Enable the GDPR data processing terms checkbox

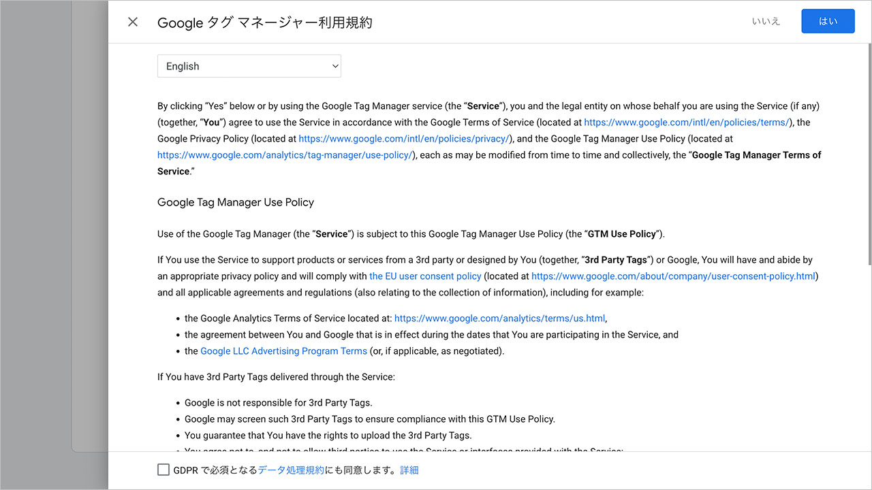click(163, 469)
